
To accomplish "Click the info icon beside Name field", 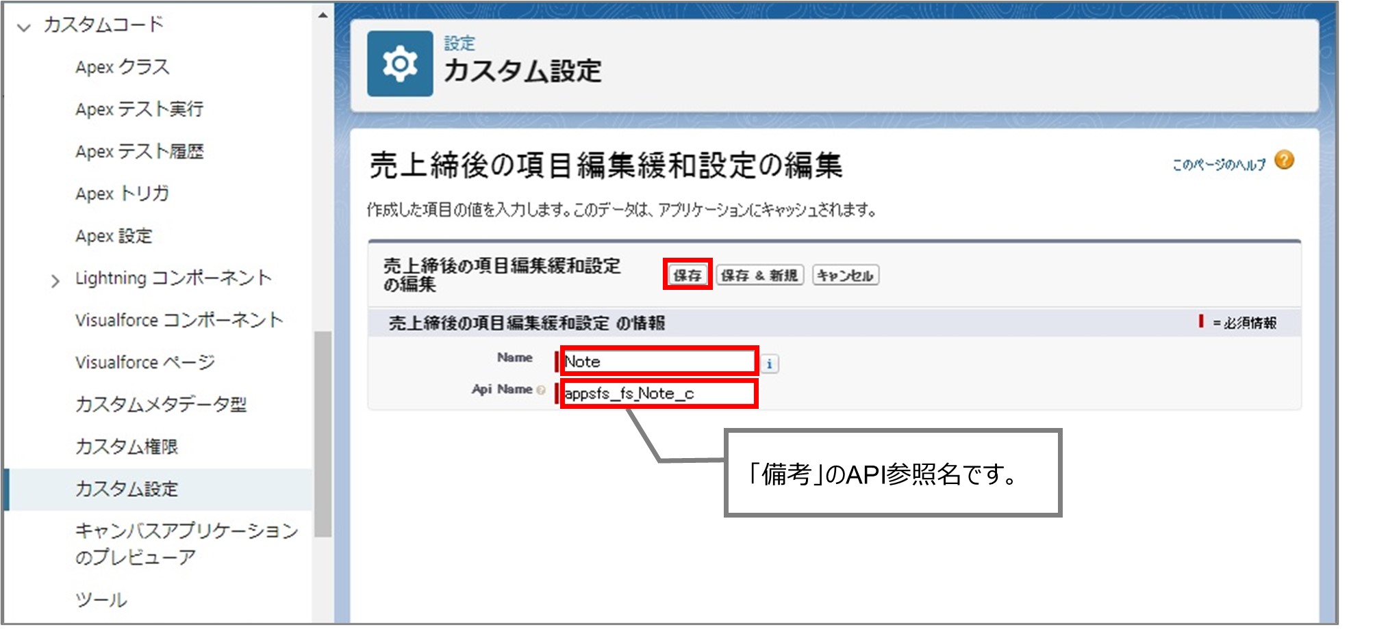I will point(769,364).
